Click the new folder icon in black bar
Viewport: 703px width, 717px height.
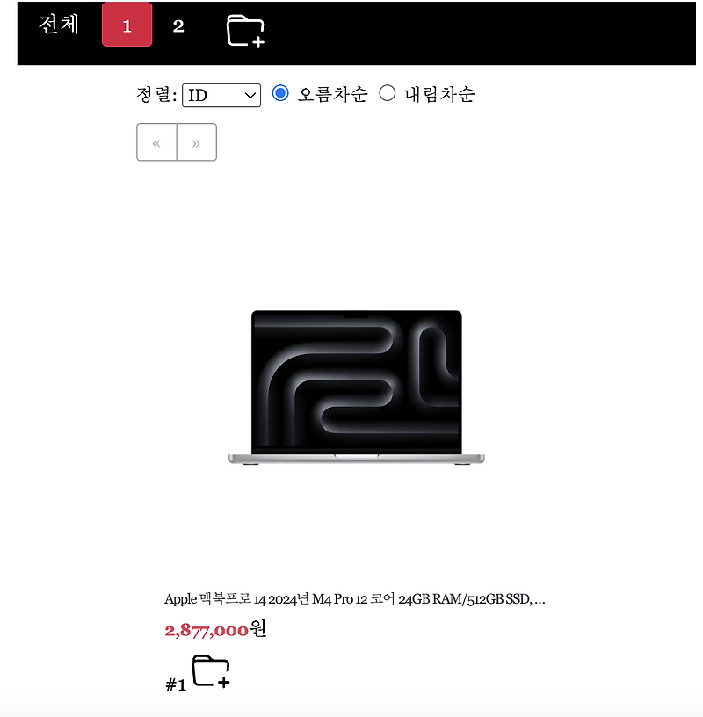click(246, 31)
